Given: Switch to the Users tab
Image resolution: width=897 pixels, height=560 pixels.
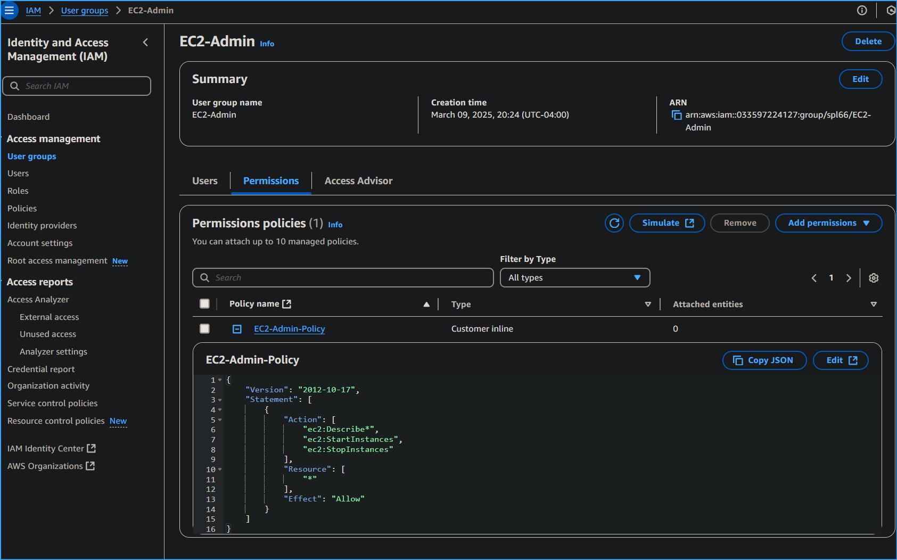Looking at the screenshot, I should [205, 181].
